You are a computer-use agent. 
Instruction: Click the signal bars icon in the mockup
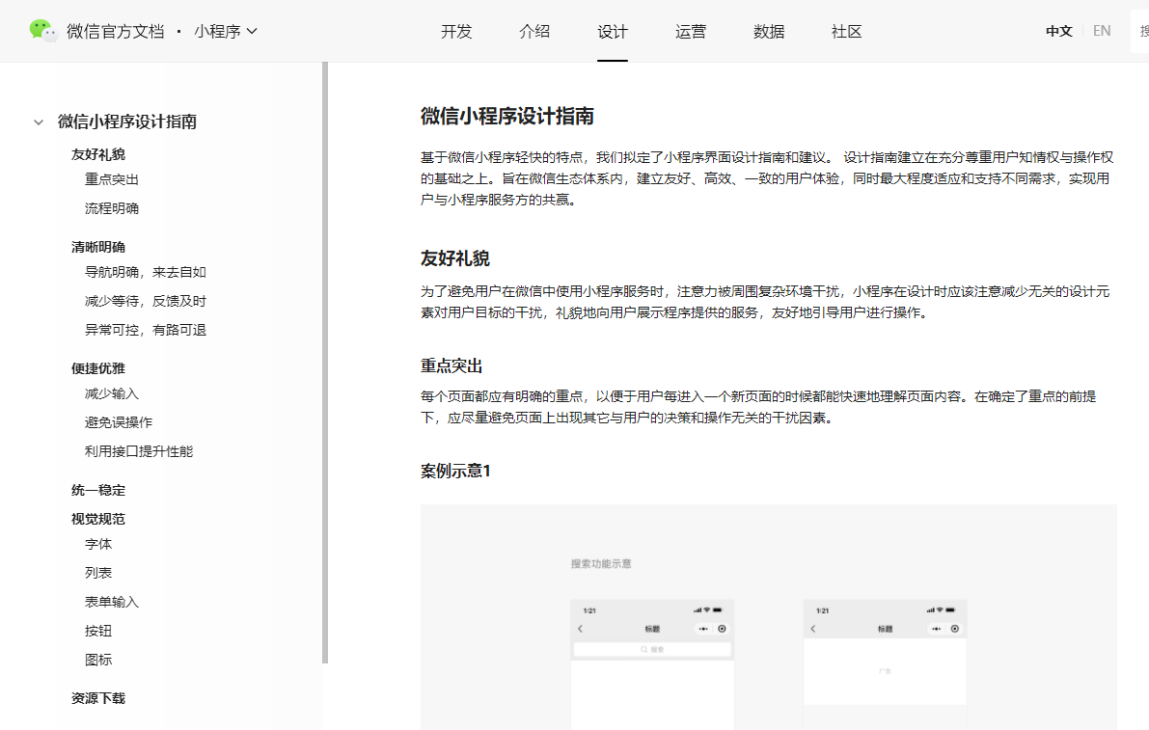(697, 610)
